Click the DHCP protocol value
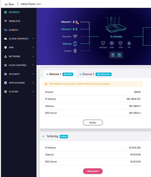Image resolution: width=151 pixels, height=177 pixels. tap(137, 92)
